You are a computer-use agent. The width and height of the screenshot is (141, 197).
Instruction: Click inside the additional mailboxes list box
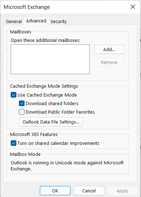pos(50,59)
